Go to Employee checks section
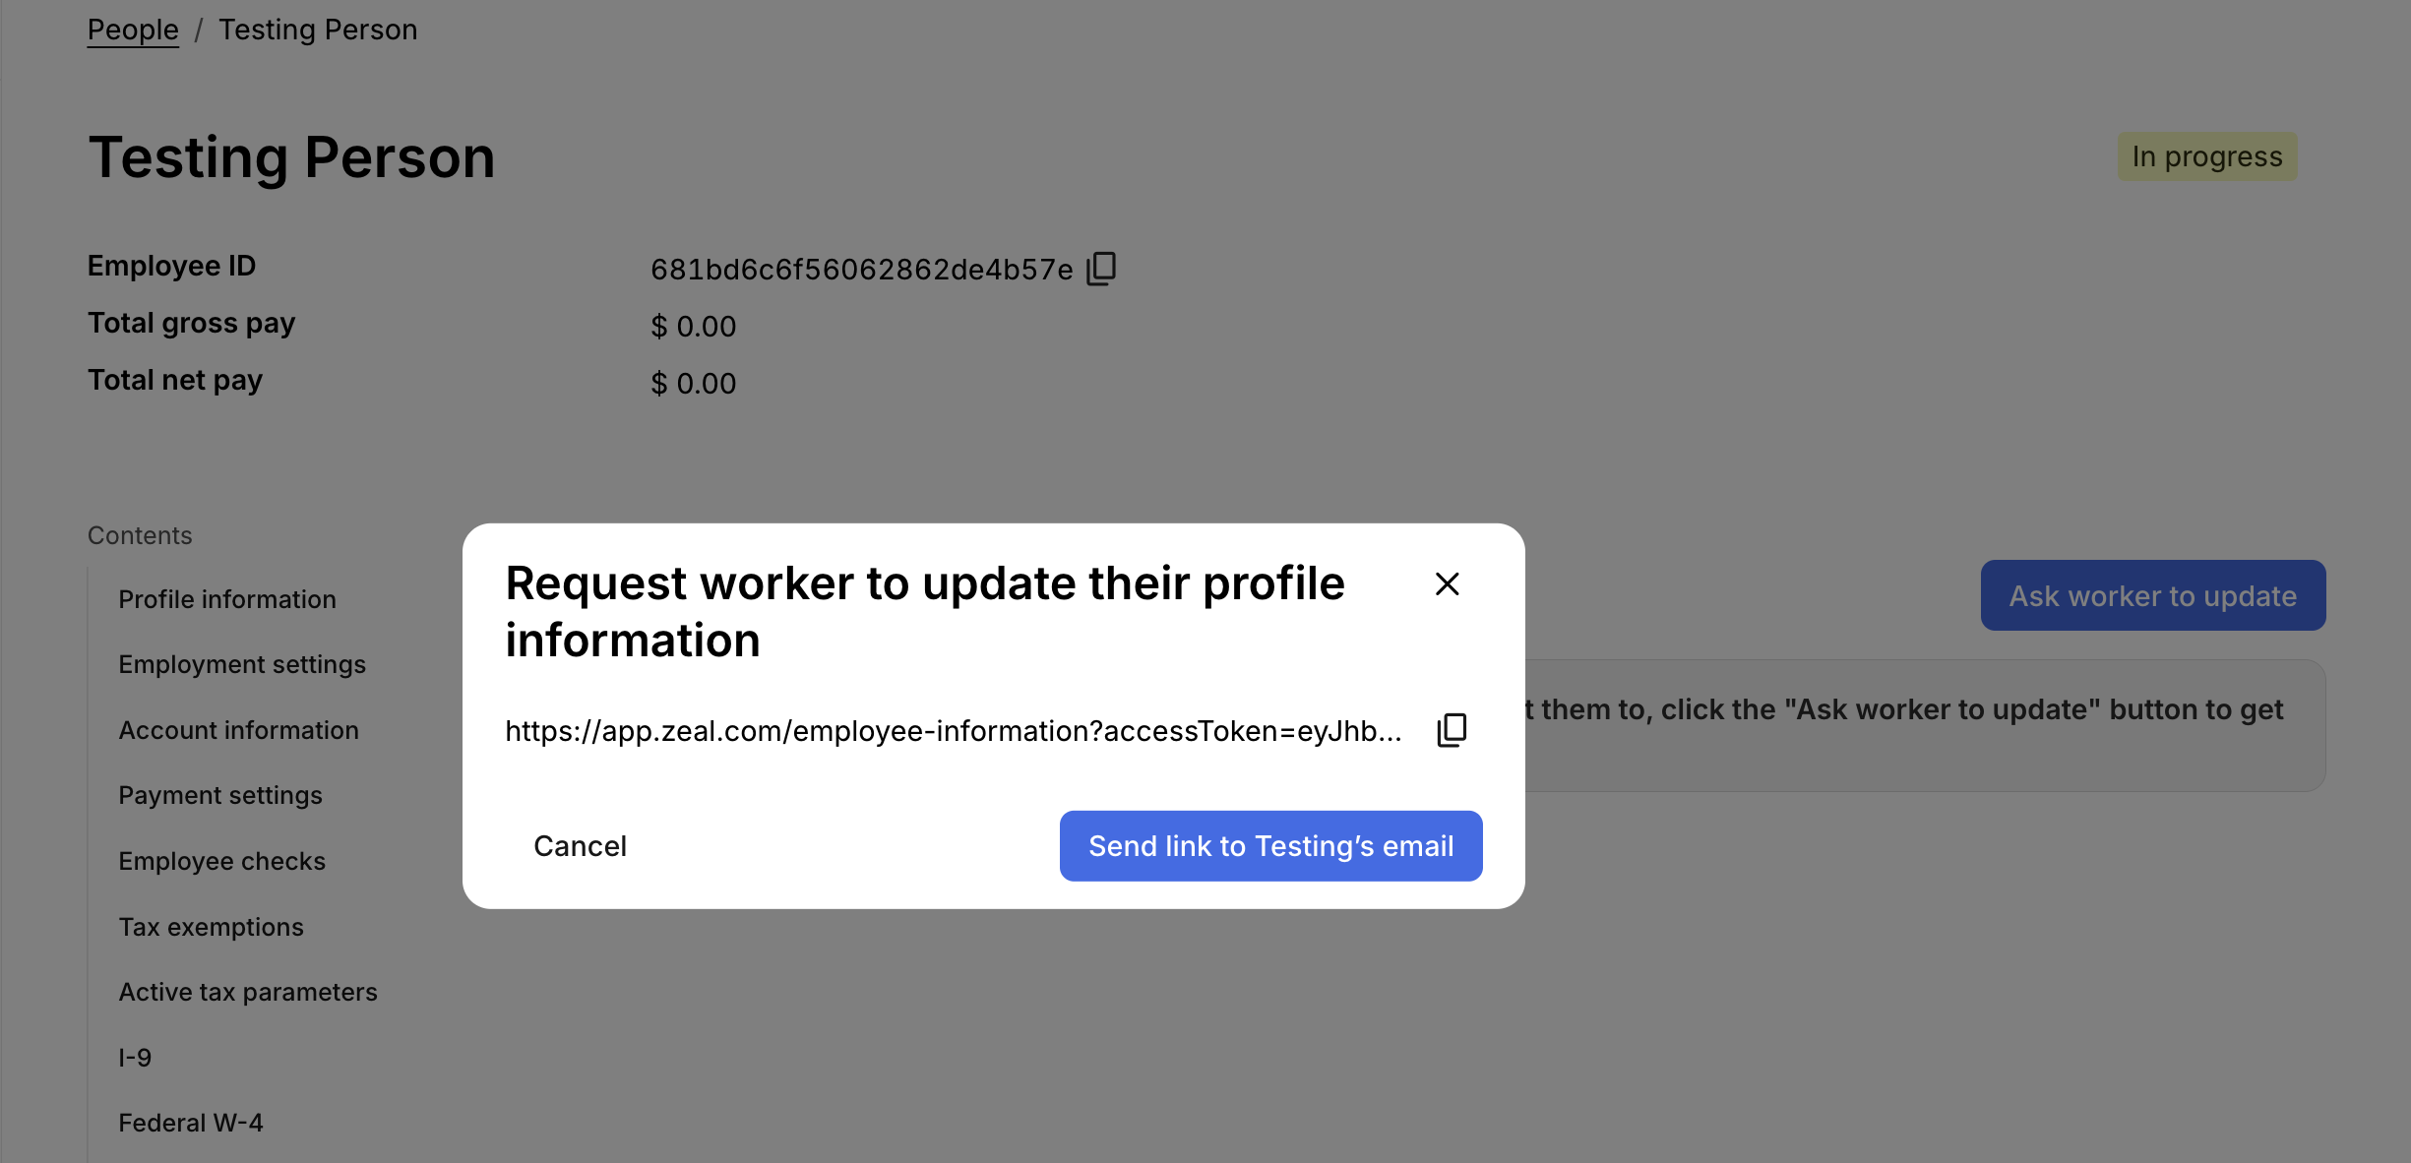 pos(222,861)
